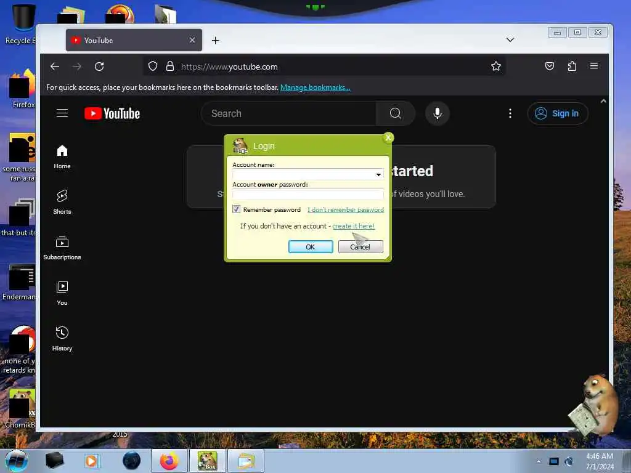
Task: Open media player taskbar icon
Action: tap(92, 461)
